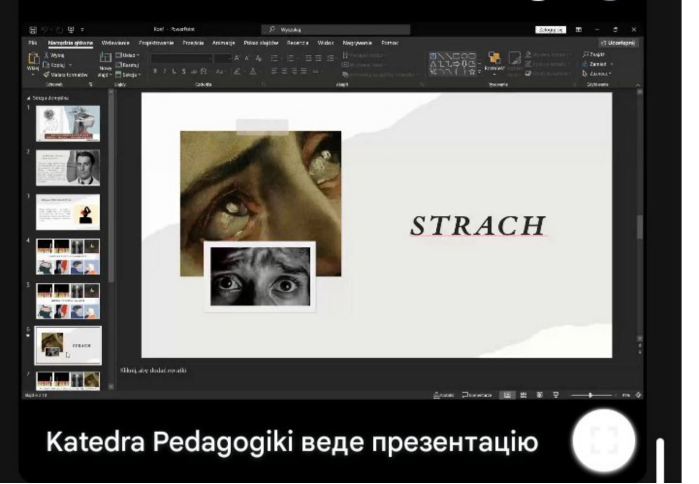Click the Wklej (Paste) clipboard icon
This screenshot has width=699, height=484.
(33, 59)
